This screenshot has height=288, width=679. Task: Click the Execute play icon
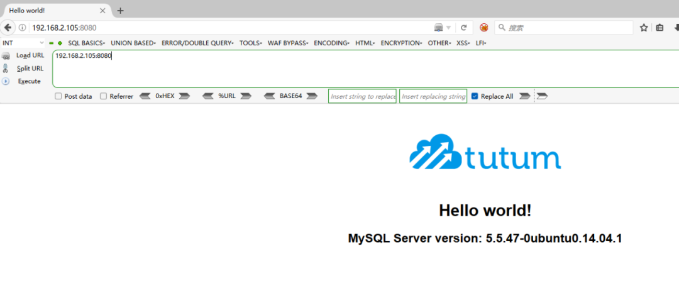click(5, 81)
